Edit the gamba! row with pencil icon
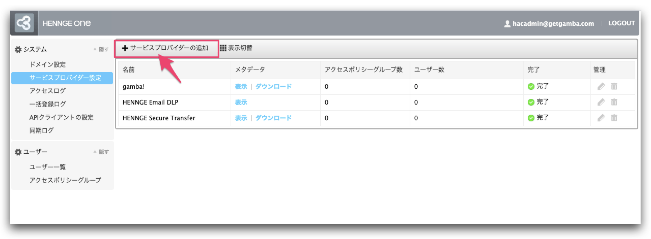This screenshot has width=651, height=239. 601,87
